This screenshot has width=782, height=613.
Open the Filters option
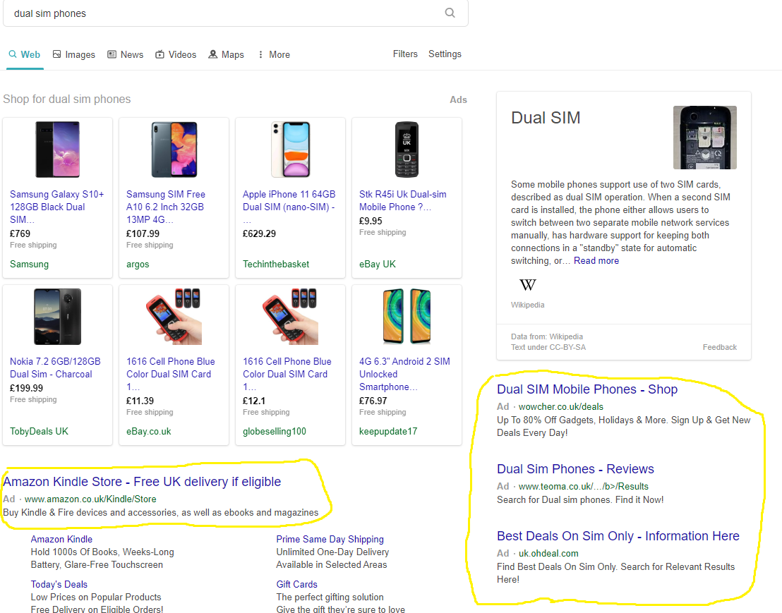pos(405,54)
